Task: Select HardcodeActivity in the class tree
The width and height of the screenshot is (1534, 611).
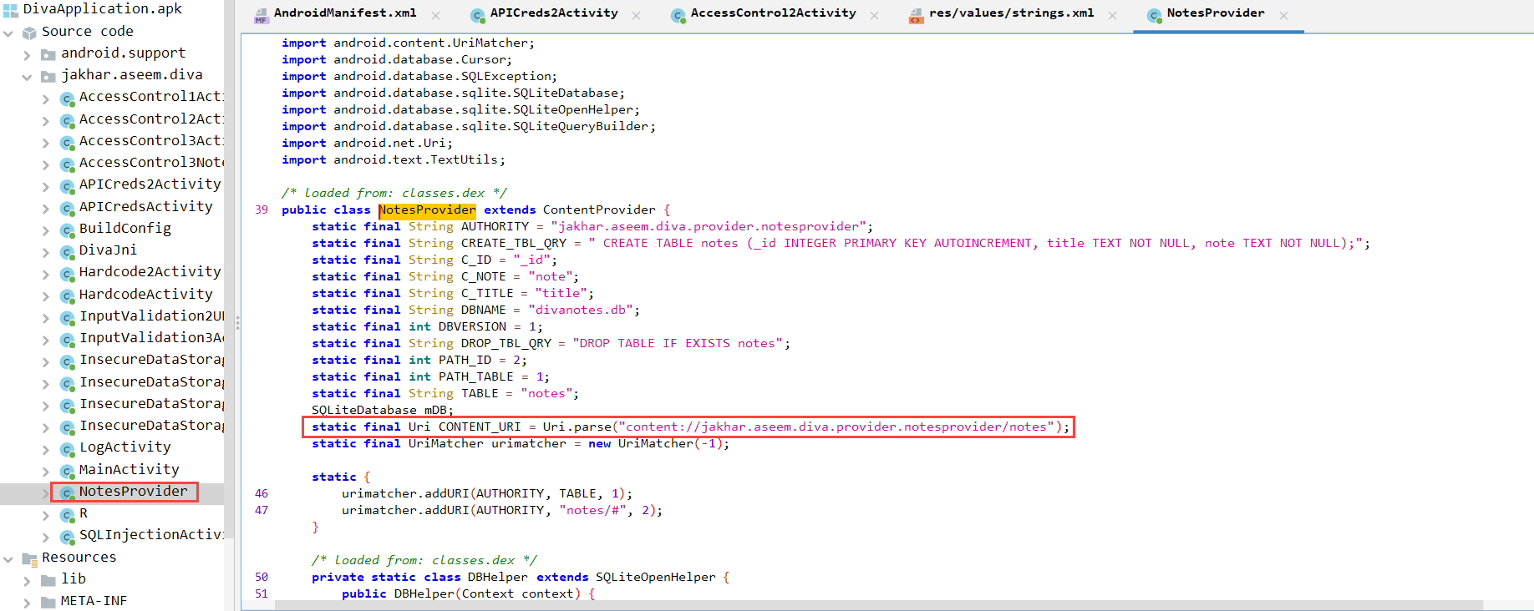Action: tap(145, 294)
